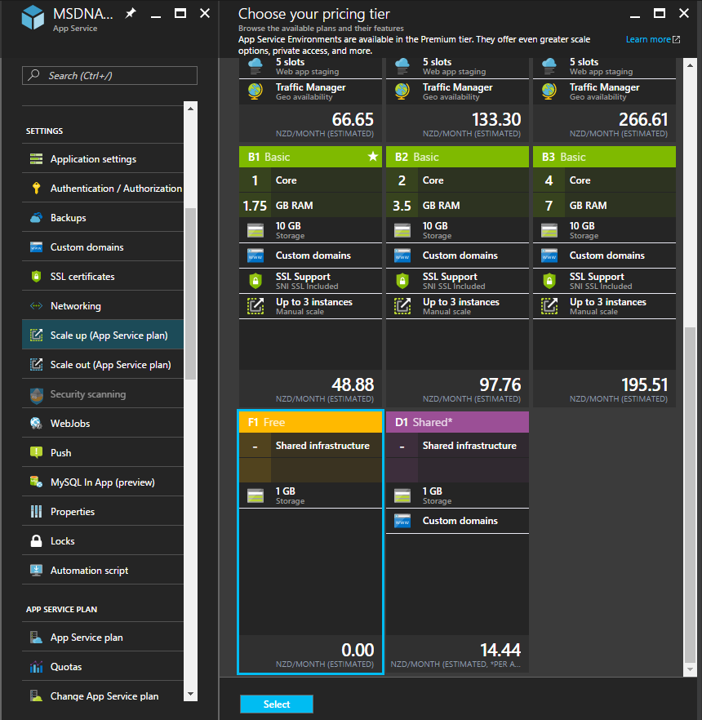Click the B2 manual scale instances icon

click(402, 306)
